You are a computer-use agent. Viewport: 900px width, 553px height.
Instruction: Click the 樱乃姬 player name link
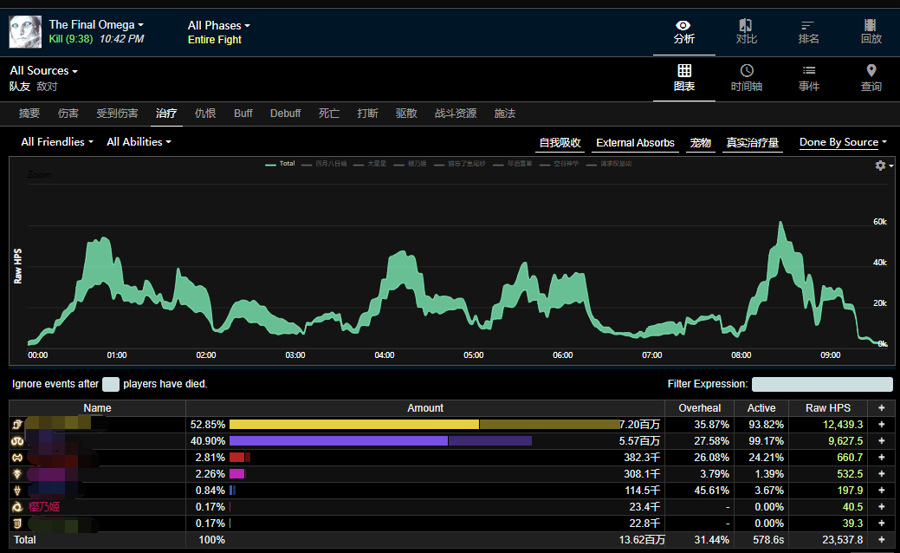(44, 506)
